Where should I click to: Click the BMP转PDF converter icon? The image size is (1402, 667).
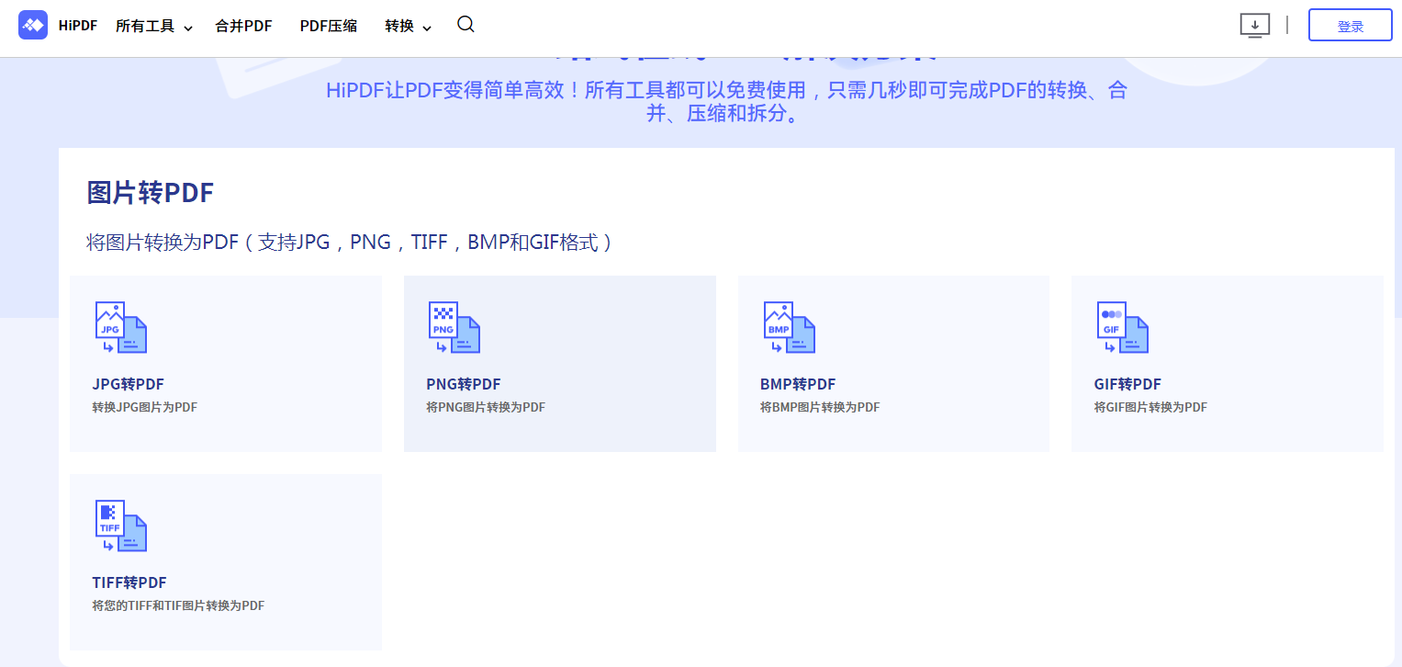tap(788, 327)
